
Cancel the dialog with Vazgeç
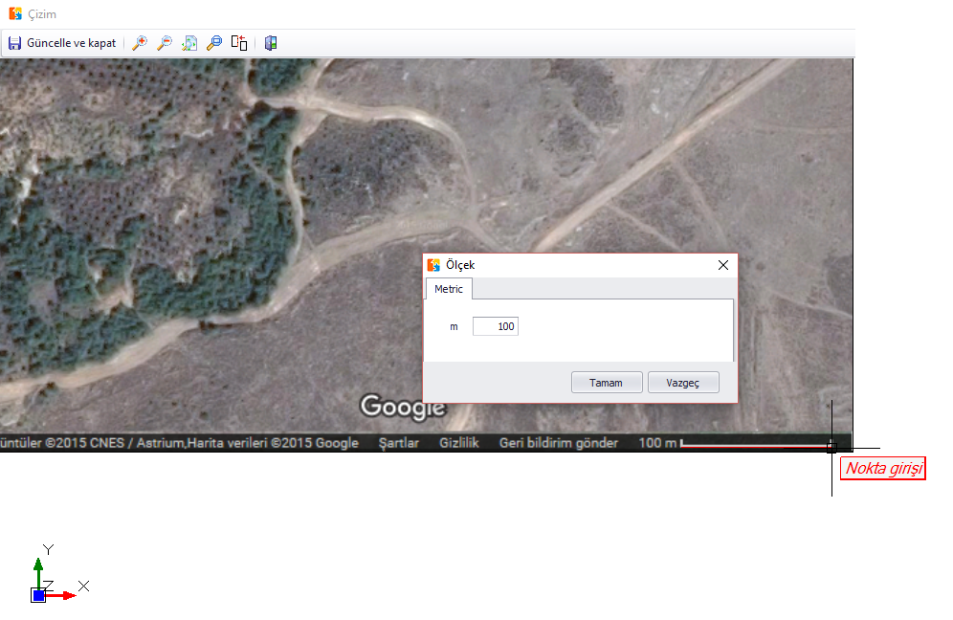(x=682, y=383)
